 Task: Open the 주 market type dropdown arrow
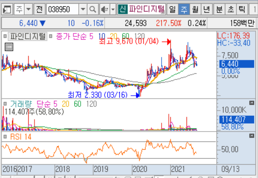coord(28,9)
